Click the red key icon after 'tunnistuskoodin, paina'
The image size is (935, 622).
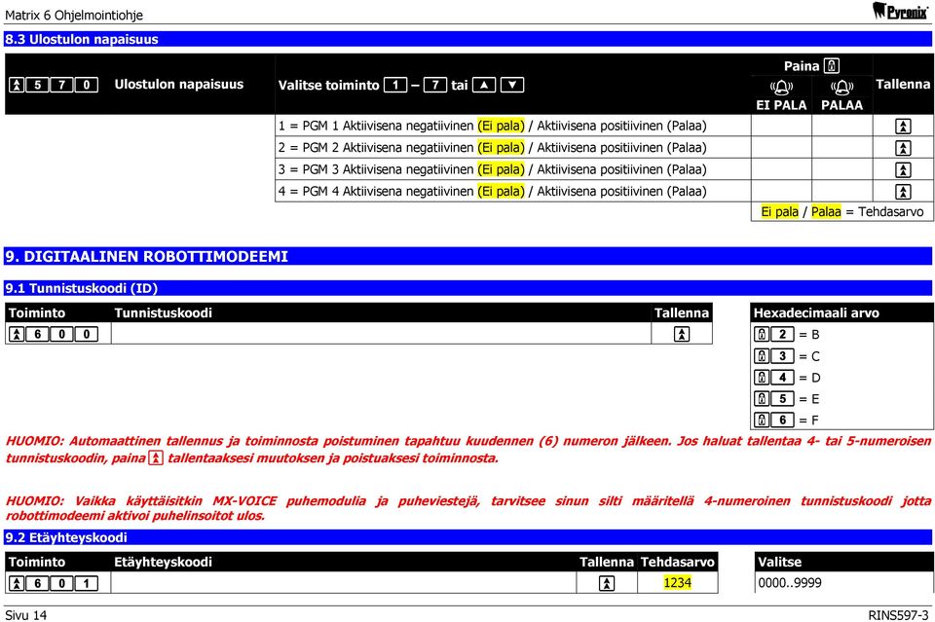coord(156,457)
